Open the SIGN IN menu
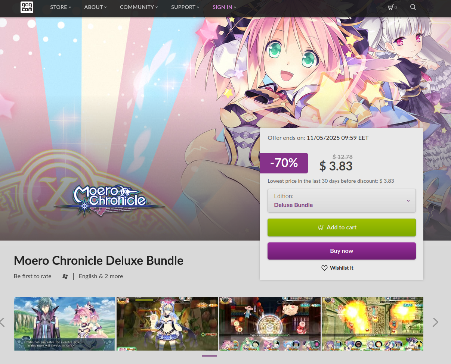Screen dimensions: 451x364 click(224, 7)
